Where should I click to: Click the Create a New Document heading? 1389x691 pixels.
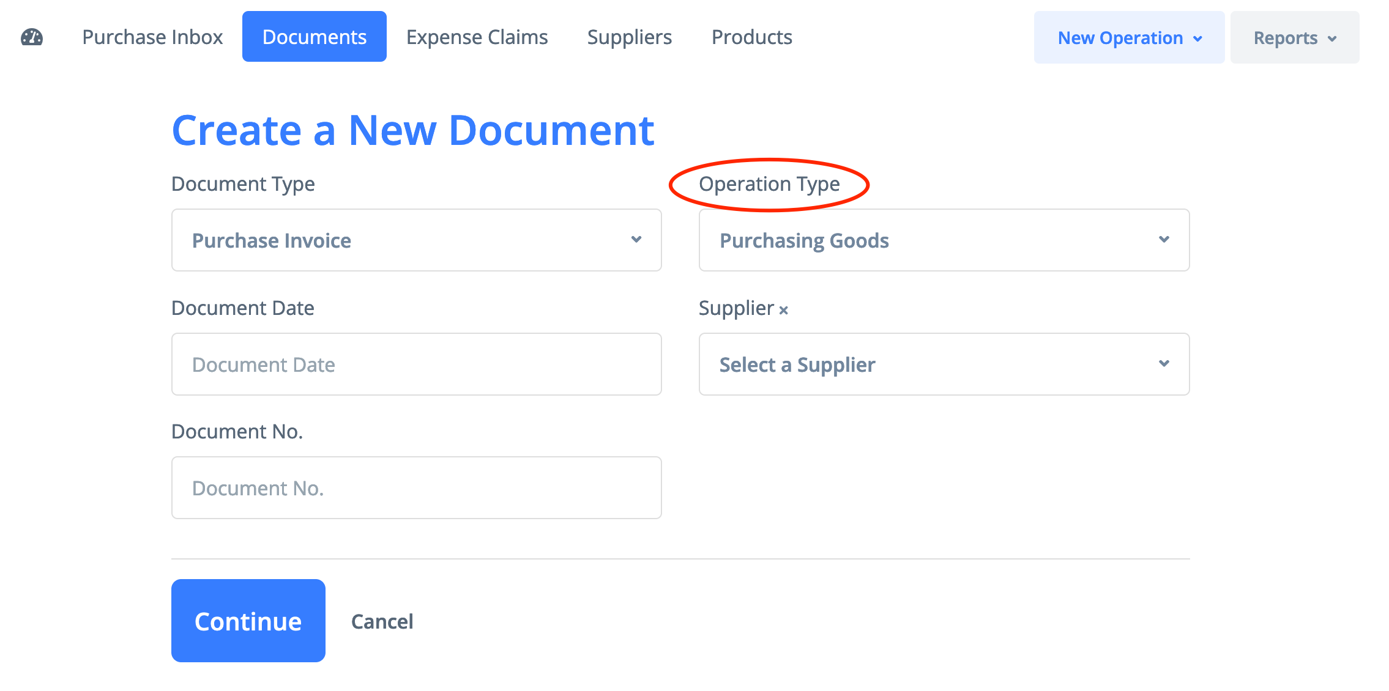413,130
